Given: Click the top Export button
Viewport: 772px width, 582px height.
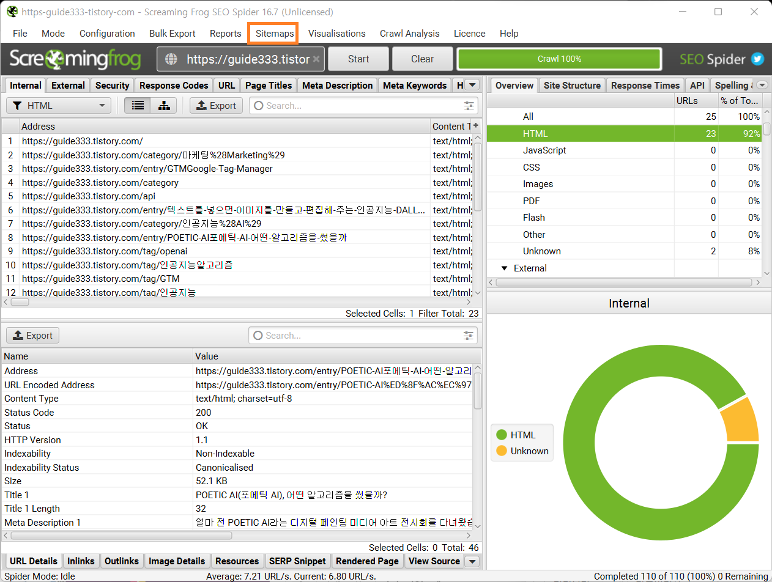Looking at the screenshot, I should tap(217, 106).
